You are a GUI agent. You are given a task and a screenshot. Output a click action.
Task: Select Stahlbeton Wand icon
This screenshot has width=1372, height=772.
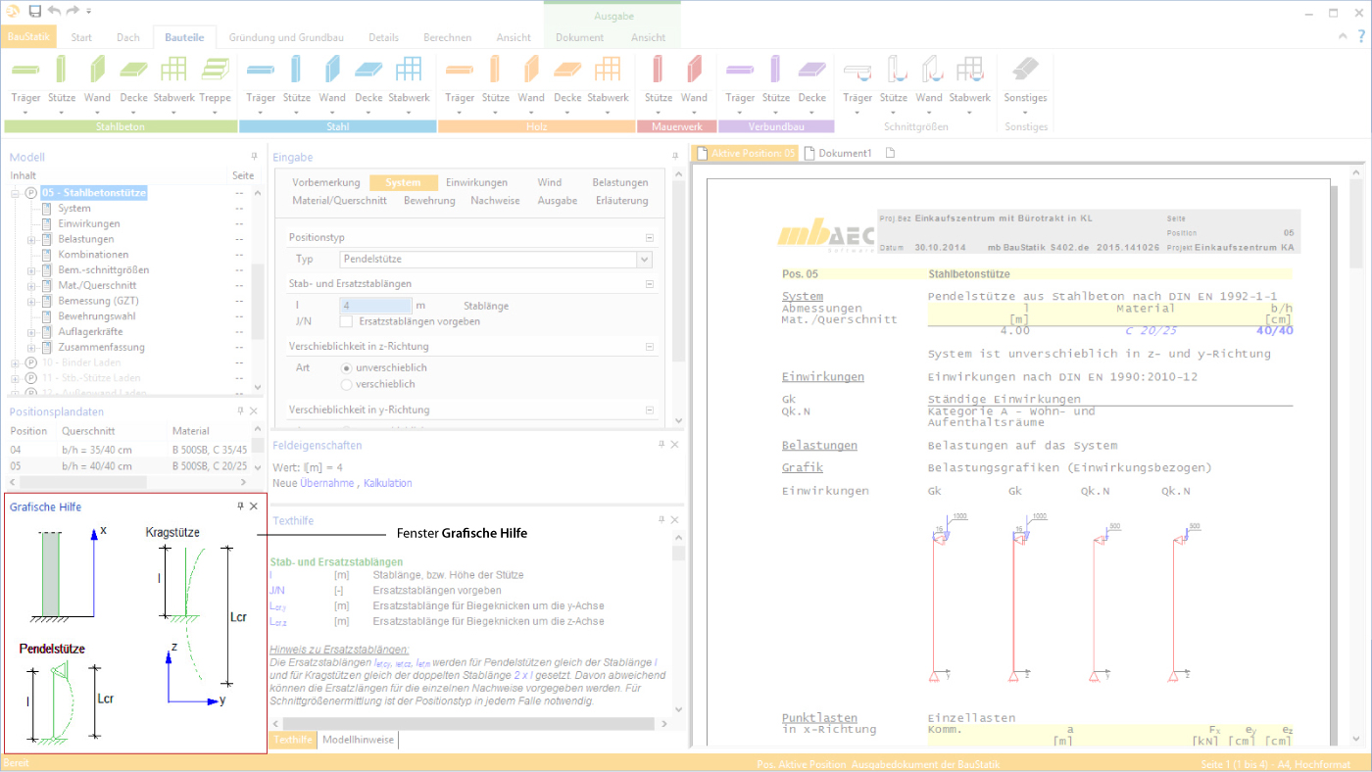pos(97,70)
